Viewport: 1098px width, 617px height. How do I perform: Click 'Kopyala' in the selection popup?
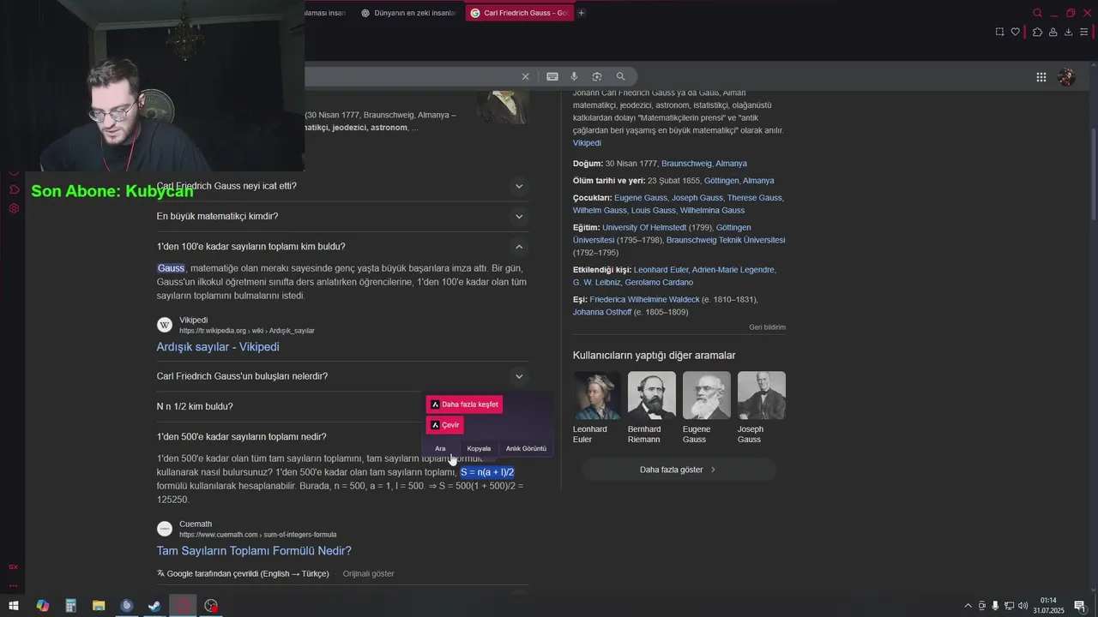pos(479,448)
